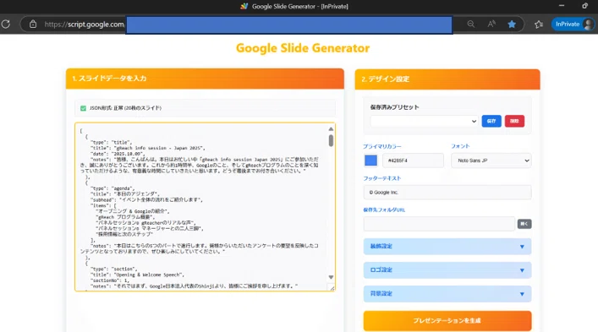The width and height of the screenshot is (598, 332).
Task: Toggle the blue favorite star for this page
Action: [512, 24]
